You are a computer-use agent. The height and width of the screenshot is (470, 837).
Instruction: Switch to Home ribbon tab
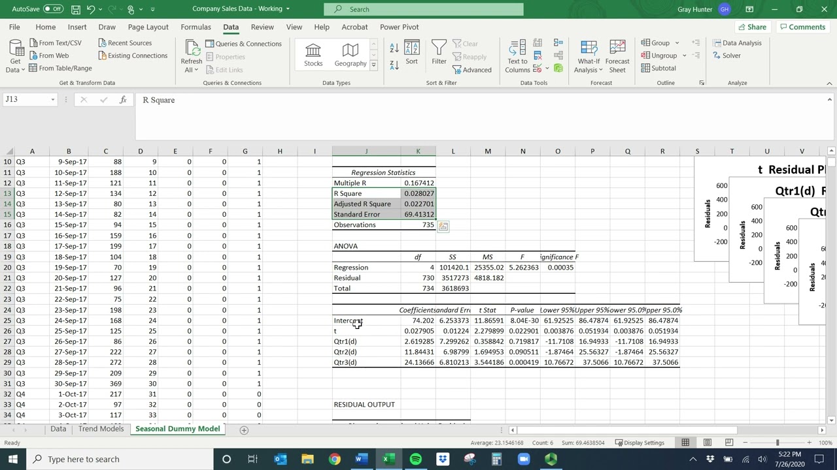coord(45,27)
